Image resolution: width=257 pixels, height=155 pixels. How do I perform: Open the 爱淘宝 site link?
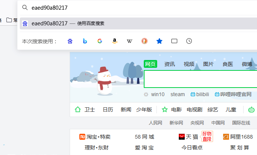(145, 148)
